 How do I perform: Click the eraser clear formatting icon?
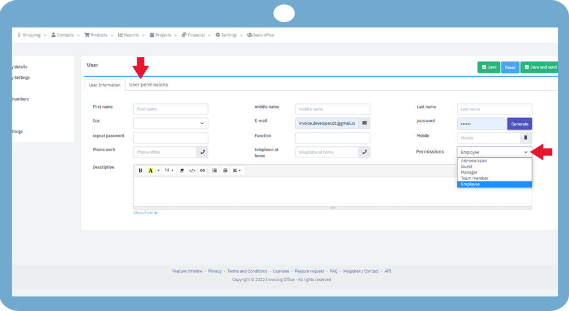(182, 170)
